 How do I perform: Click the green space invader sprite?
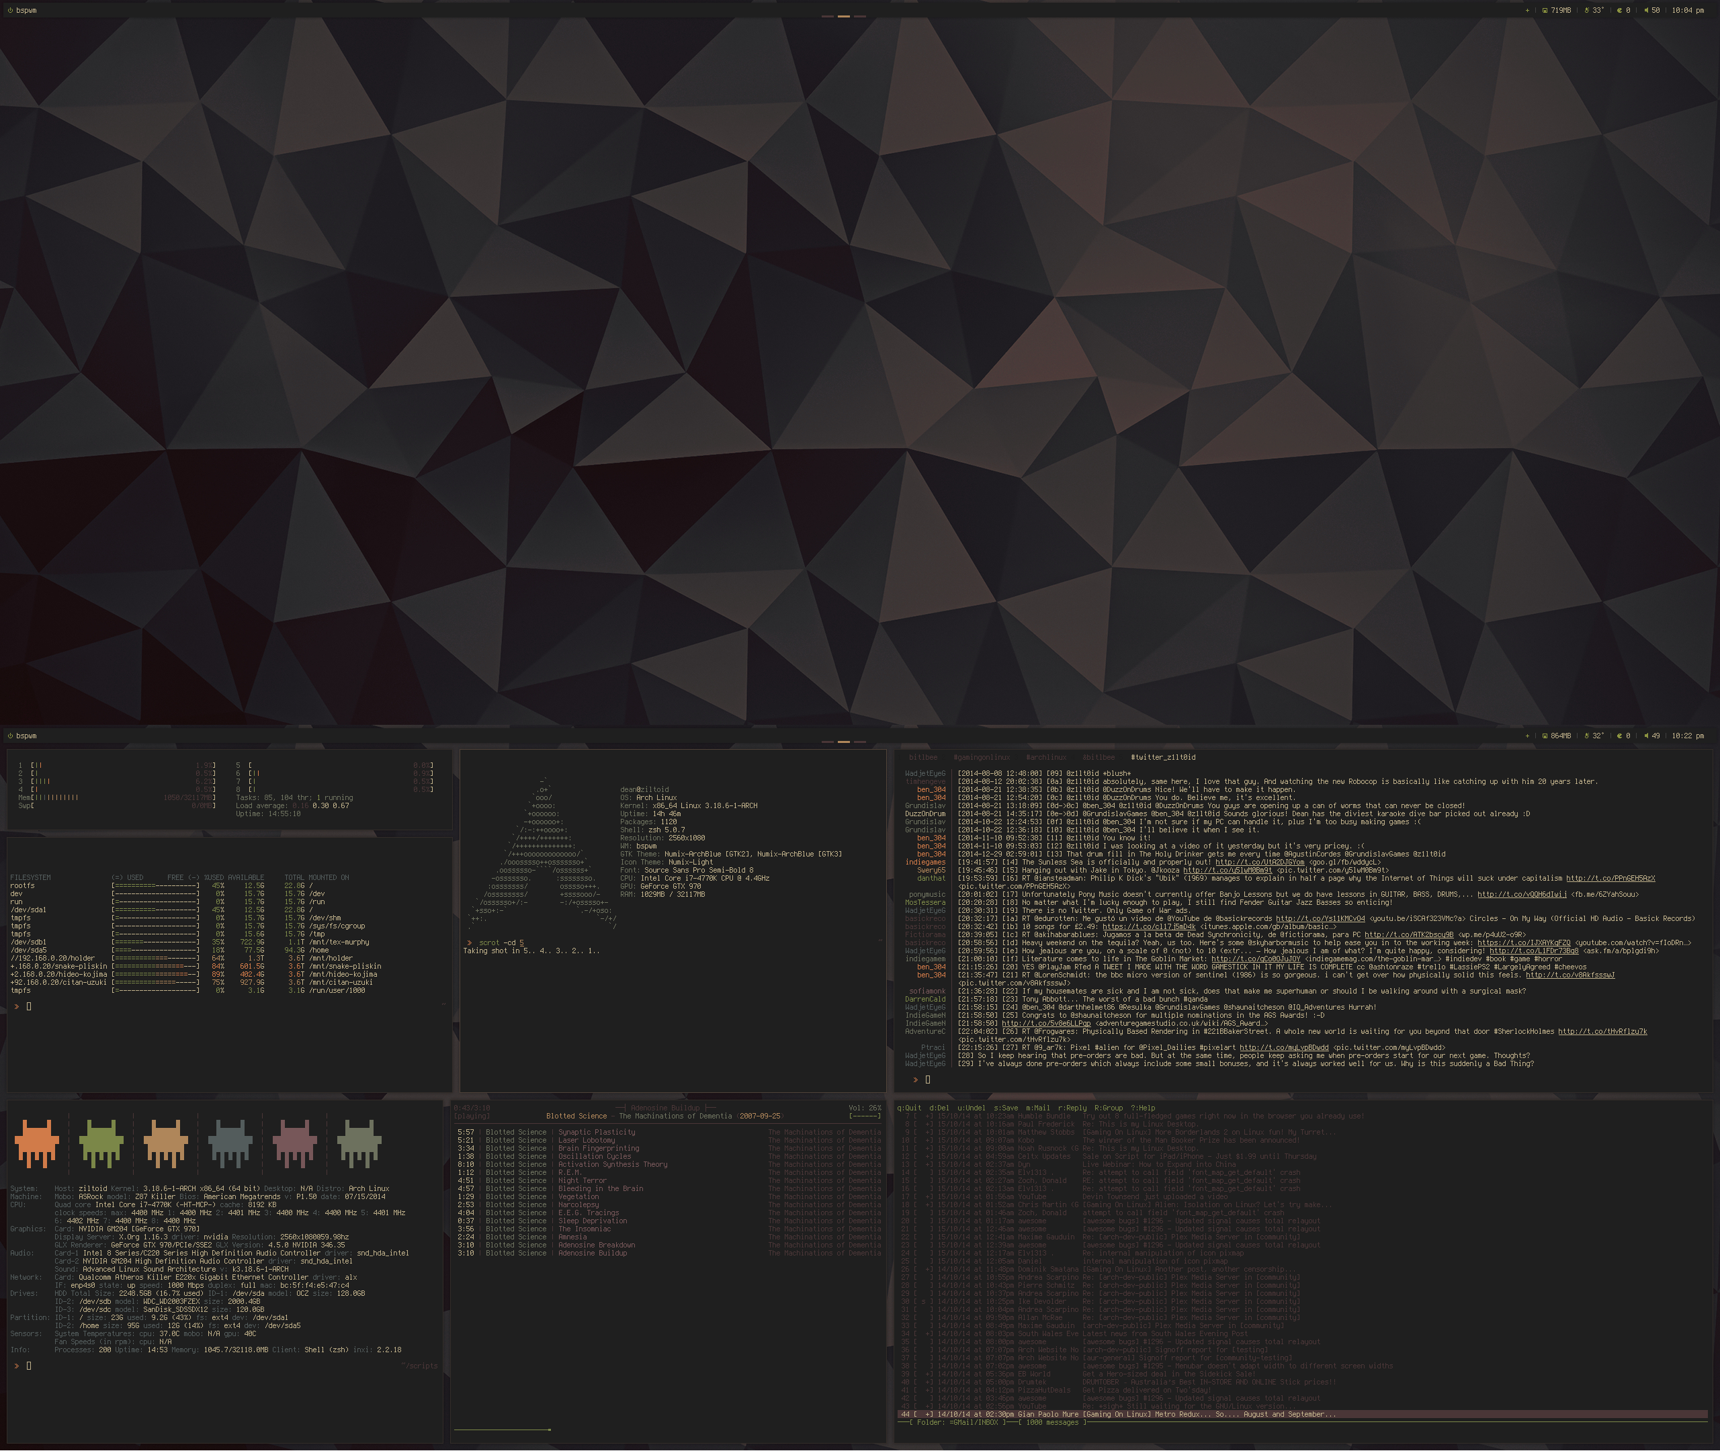point(101,1143)
